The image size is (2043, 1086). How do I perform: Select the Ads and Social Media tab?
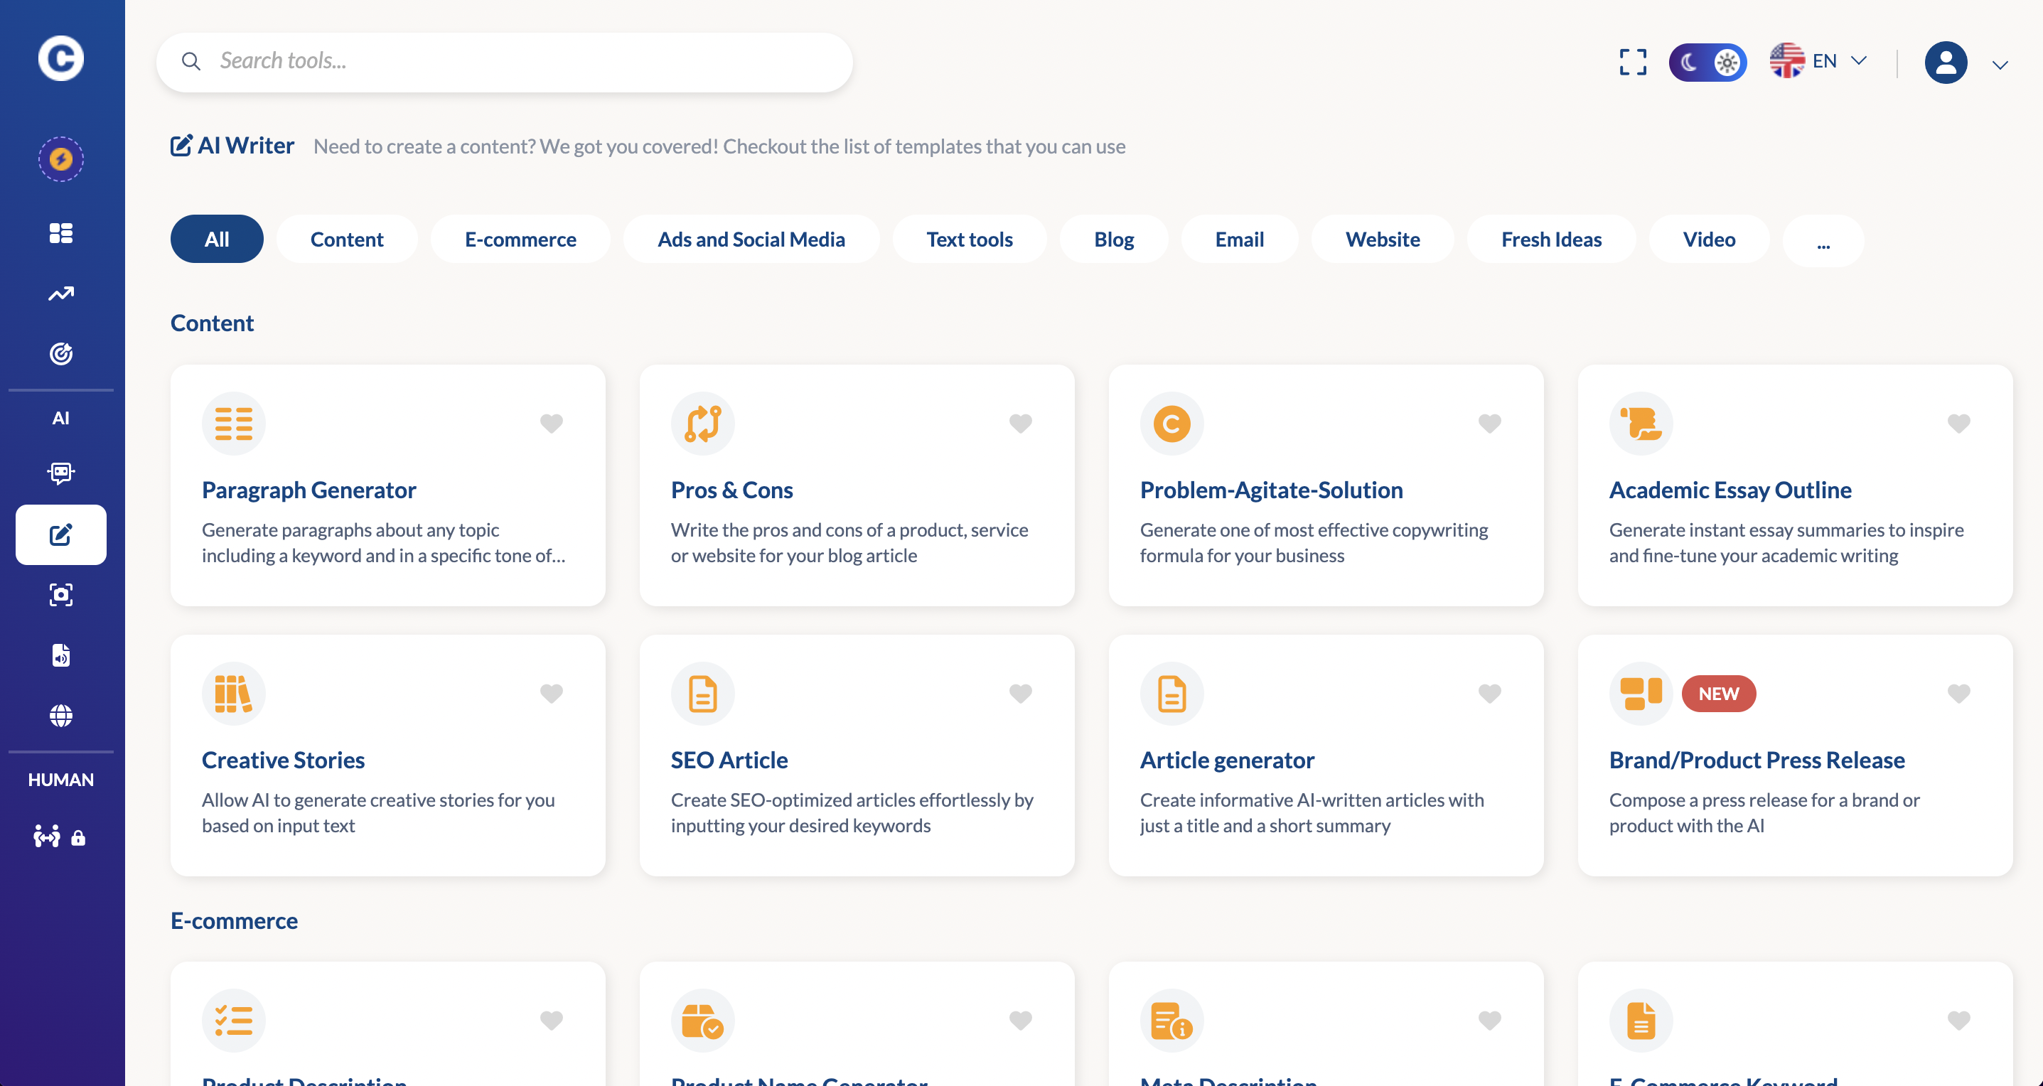click(x=750, y=240)
